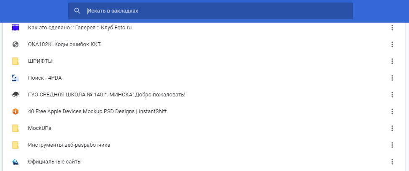
Task: Click the search magnifier icon
Action: 77,11
